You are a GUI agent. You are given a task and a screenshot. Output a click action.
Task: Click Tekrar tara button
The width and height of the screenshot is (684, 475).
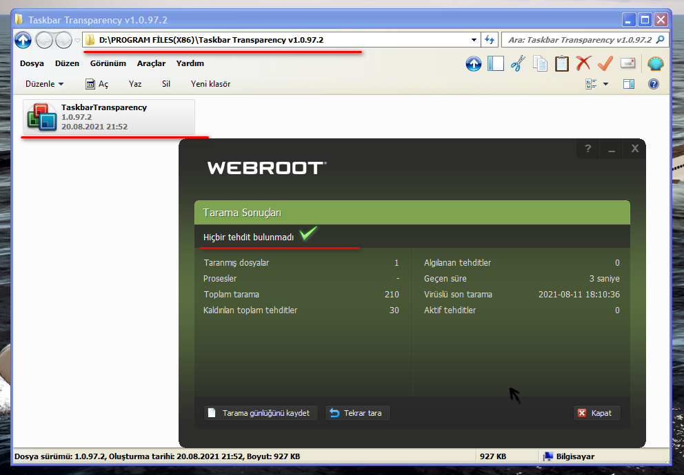click(358, 413)
